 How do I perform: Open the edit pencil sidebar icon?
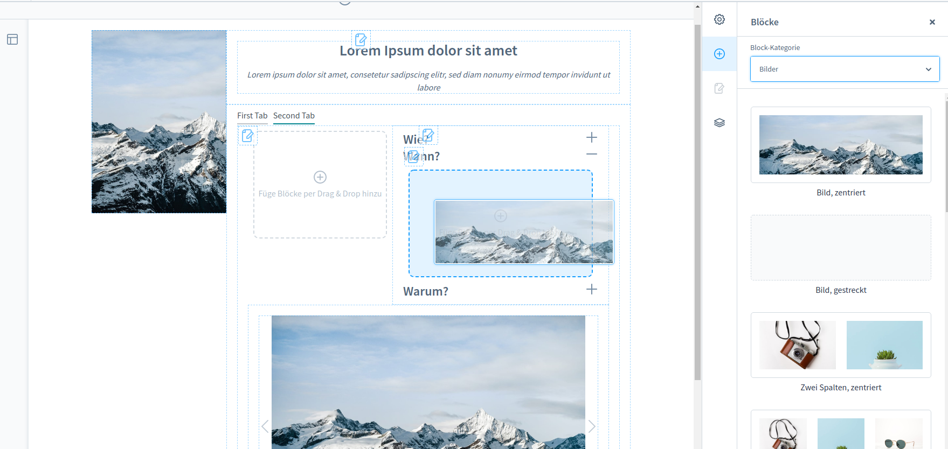click(x=719, y=88)
